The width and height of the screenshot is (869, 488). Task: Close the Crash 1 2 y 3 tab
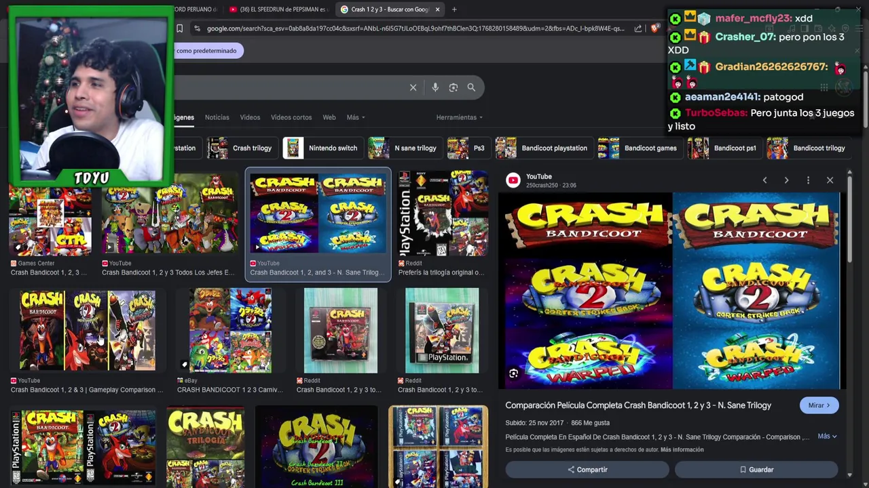(437, 9)
